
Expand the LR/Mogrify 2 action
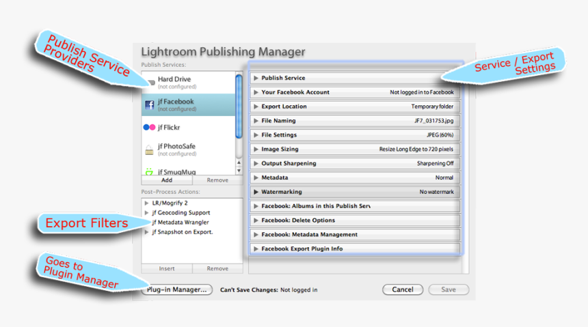point(146,203)
